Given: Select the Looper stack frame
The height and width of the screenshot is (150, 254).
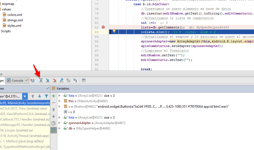Looking at the screenshot, I should coord(25,130).
